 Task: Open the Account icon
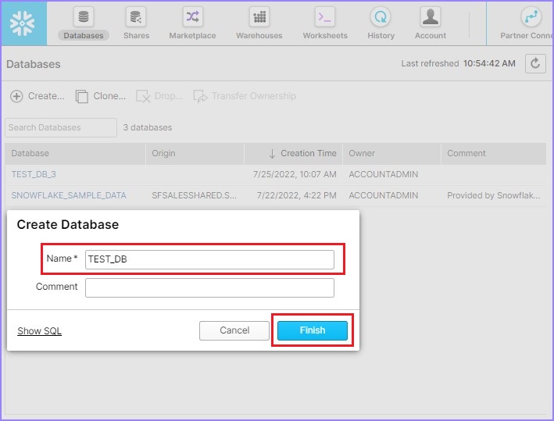(x=431, y=17)
